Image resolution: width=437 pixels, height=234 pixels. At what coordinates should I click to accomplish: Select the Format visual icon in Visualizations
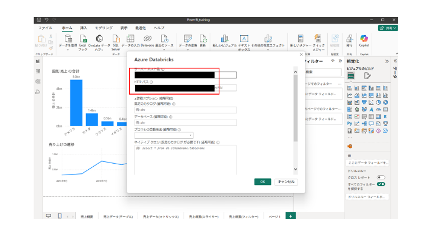click(x=367, y=76)
